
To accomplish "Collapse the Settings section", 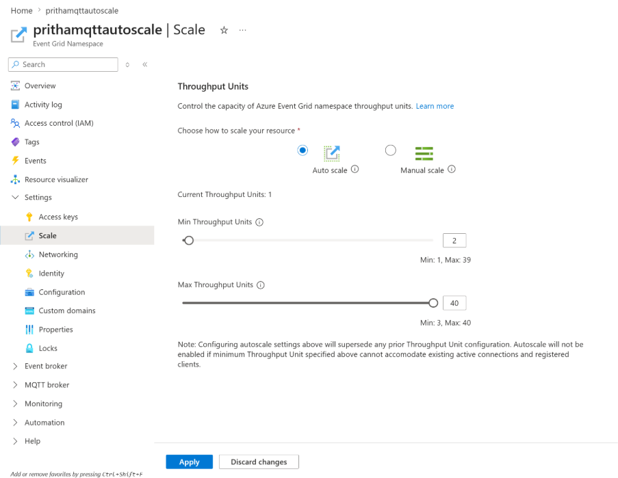I will pos(15,197).
